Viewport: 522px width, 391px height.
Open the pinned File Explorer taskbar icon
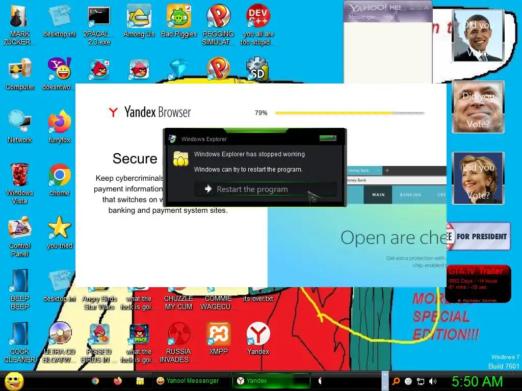(x=140, y=381)
